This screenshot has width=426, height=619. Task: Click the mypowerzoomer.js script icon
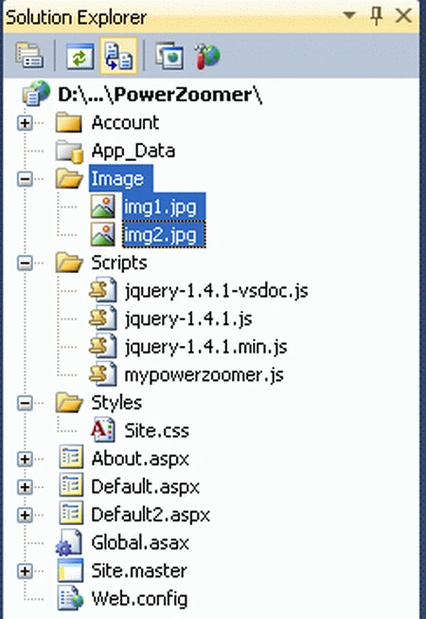click(103, 374)
